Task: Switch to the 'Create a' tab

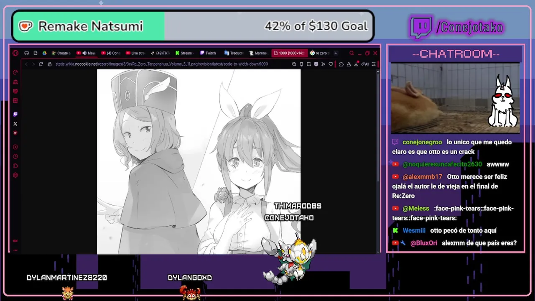Action: click(x=61, y=53)
